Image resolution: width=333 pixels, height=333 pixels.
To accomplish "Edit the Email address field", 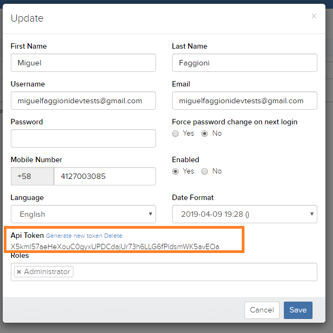I will pos(244,101).
